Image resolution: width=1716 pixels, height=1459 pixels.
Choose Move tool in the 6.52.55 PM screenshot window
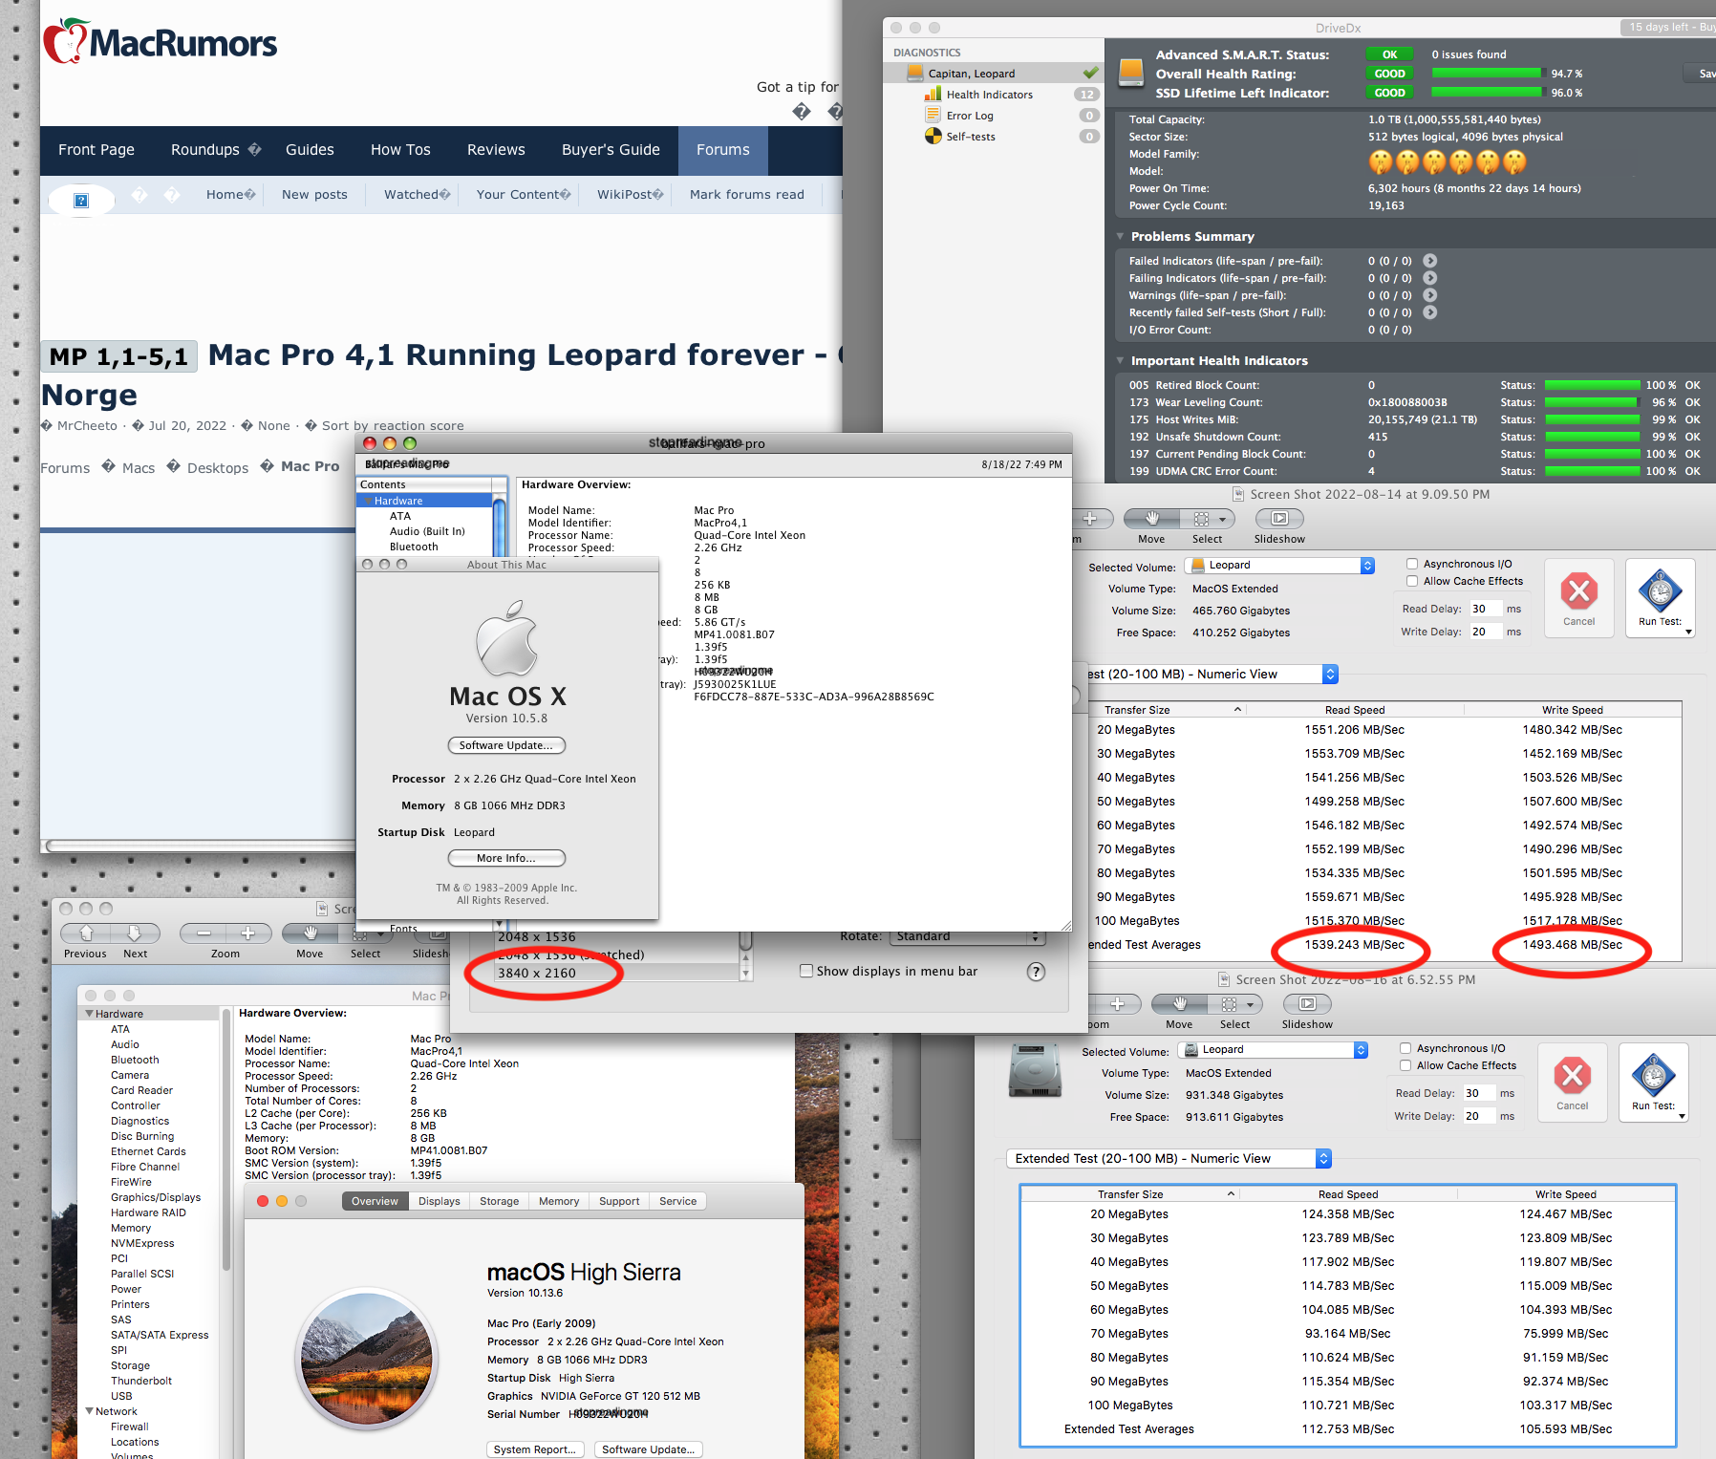1180,1003
